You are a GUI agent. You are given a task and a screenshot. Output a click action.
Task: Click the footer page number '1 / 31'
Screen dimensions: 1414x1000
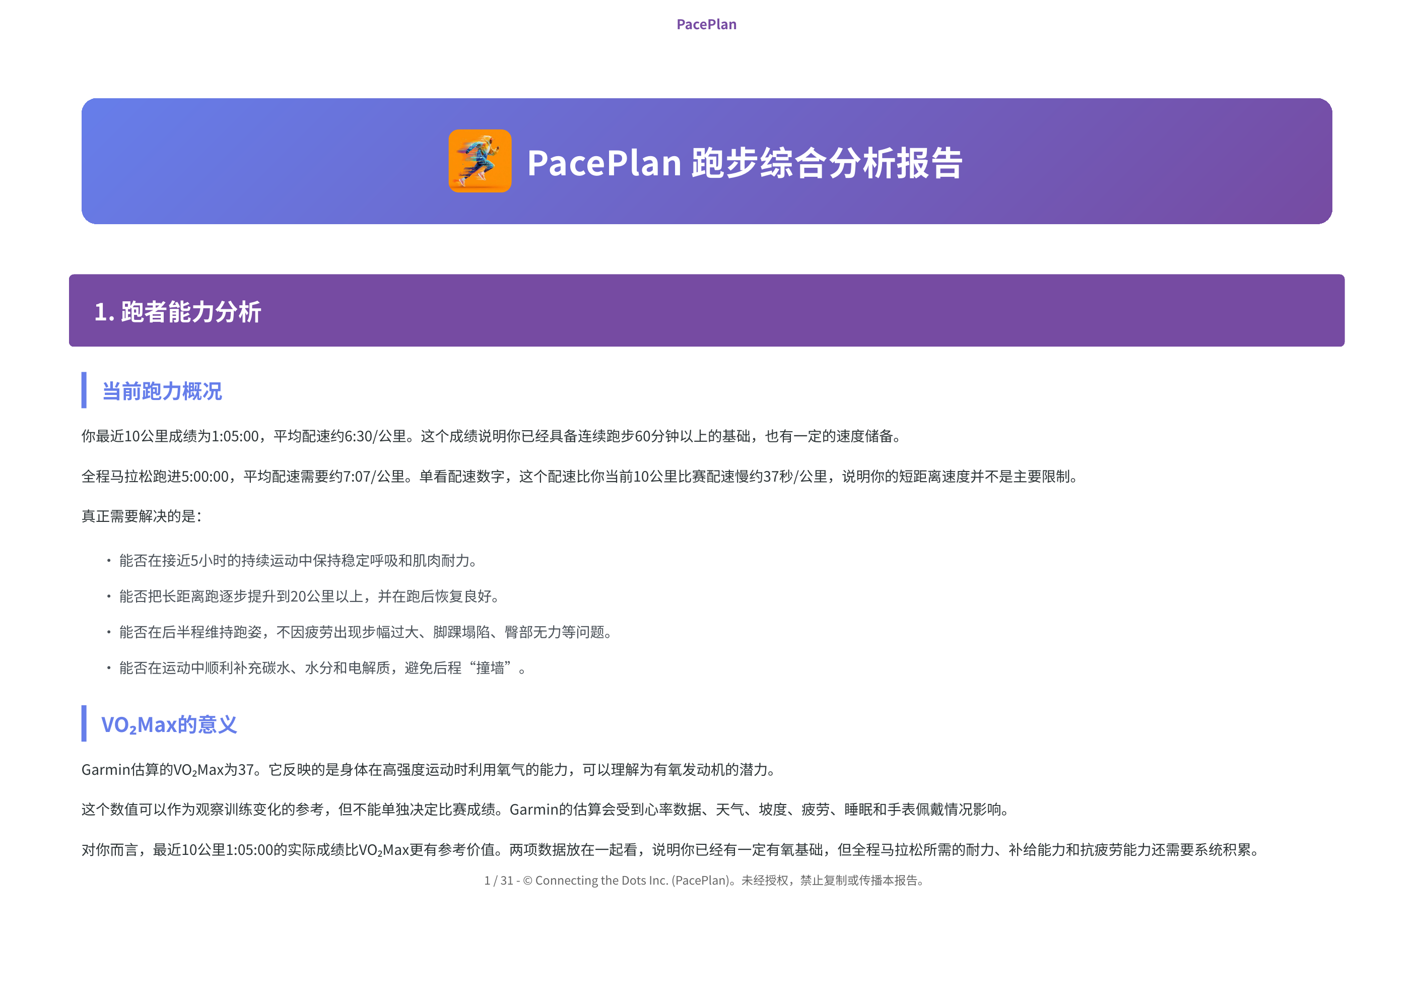coord(498,881)
